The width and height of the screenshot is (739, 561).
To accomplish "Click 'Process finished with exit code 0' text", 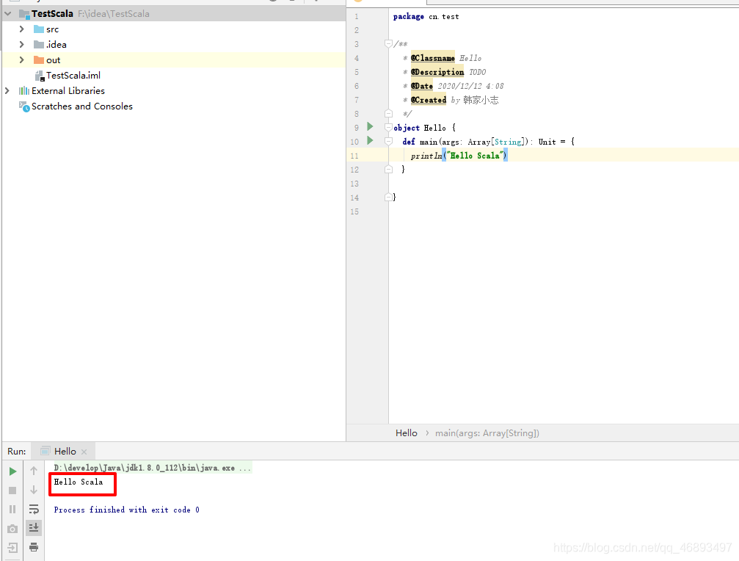I will (126, 510).
